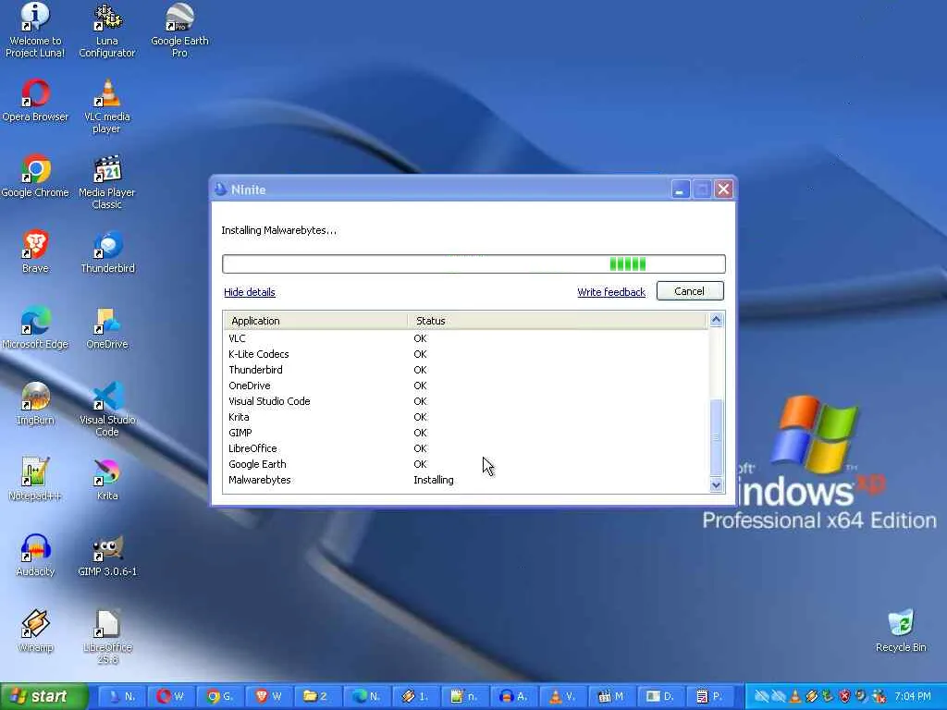Click the Application column header
Viewport: 947px width, 710px height.
point(316,321)
